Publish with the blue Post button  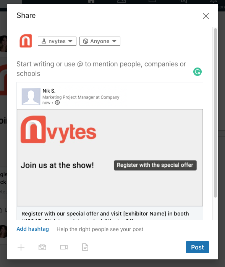(197, 247)
